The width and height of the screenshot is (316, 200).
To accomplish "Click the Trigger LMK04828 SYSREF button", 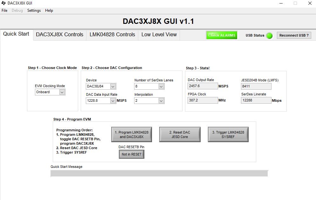I will tap(228, 134).
